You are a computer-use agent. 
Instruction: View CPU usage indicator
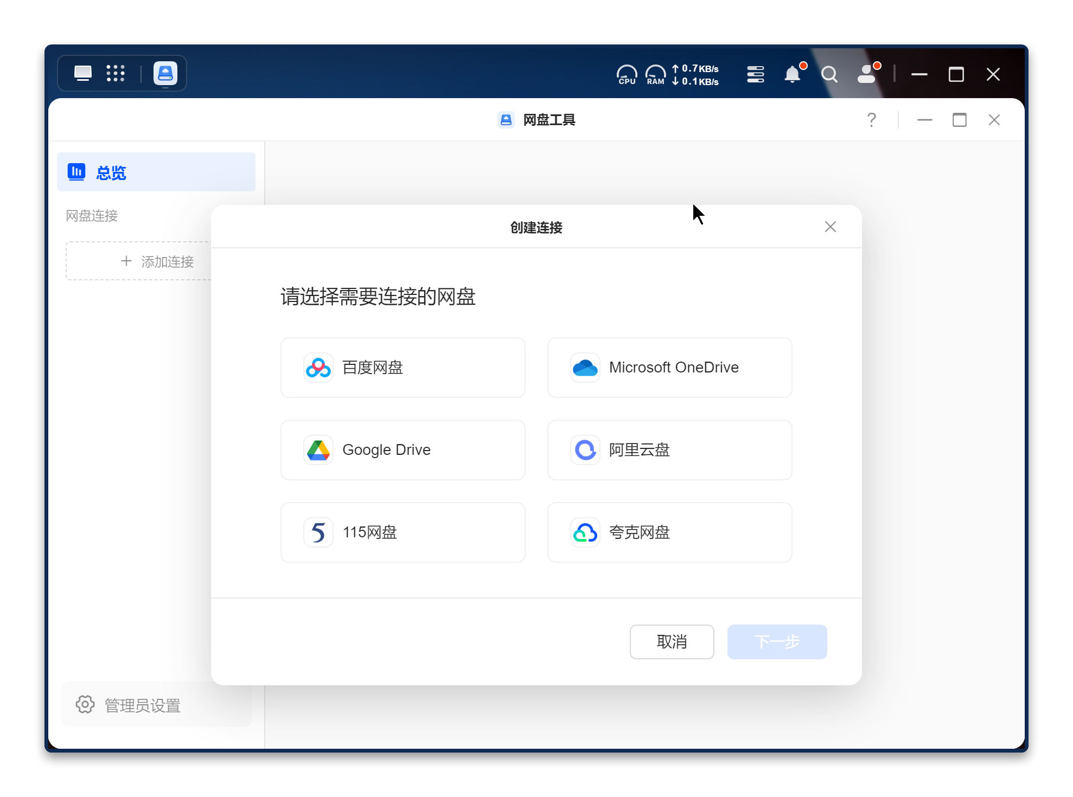pyautogui.click(x=627, y=74)
